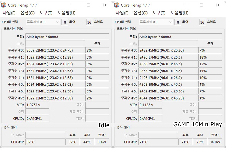Click CPUID 0xA40F41 in Game window
226x150 pixels.
(x=150, y=119)
